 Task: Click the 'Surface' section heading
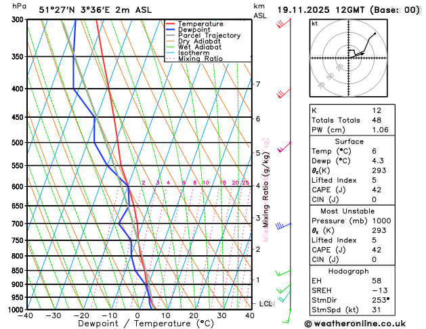(349, 141)
